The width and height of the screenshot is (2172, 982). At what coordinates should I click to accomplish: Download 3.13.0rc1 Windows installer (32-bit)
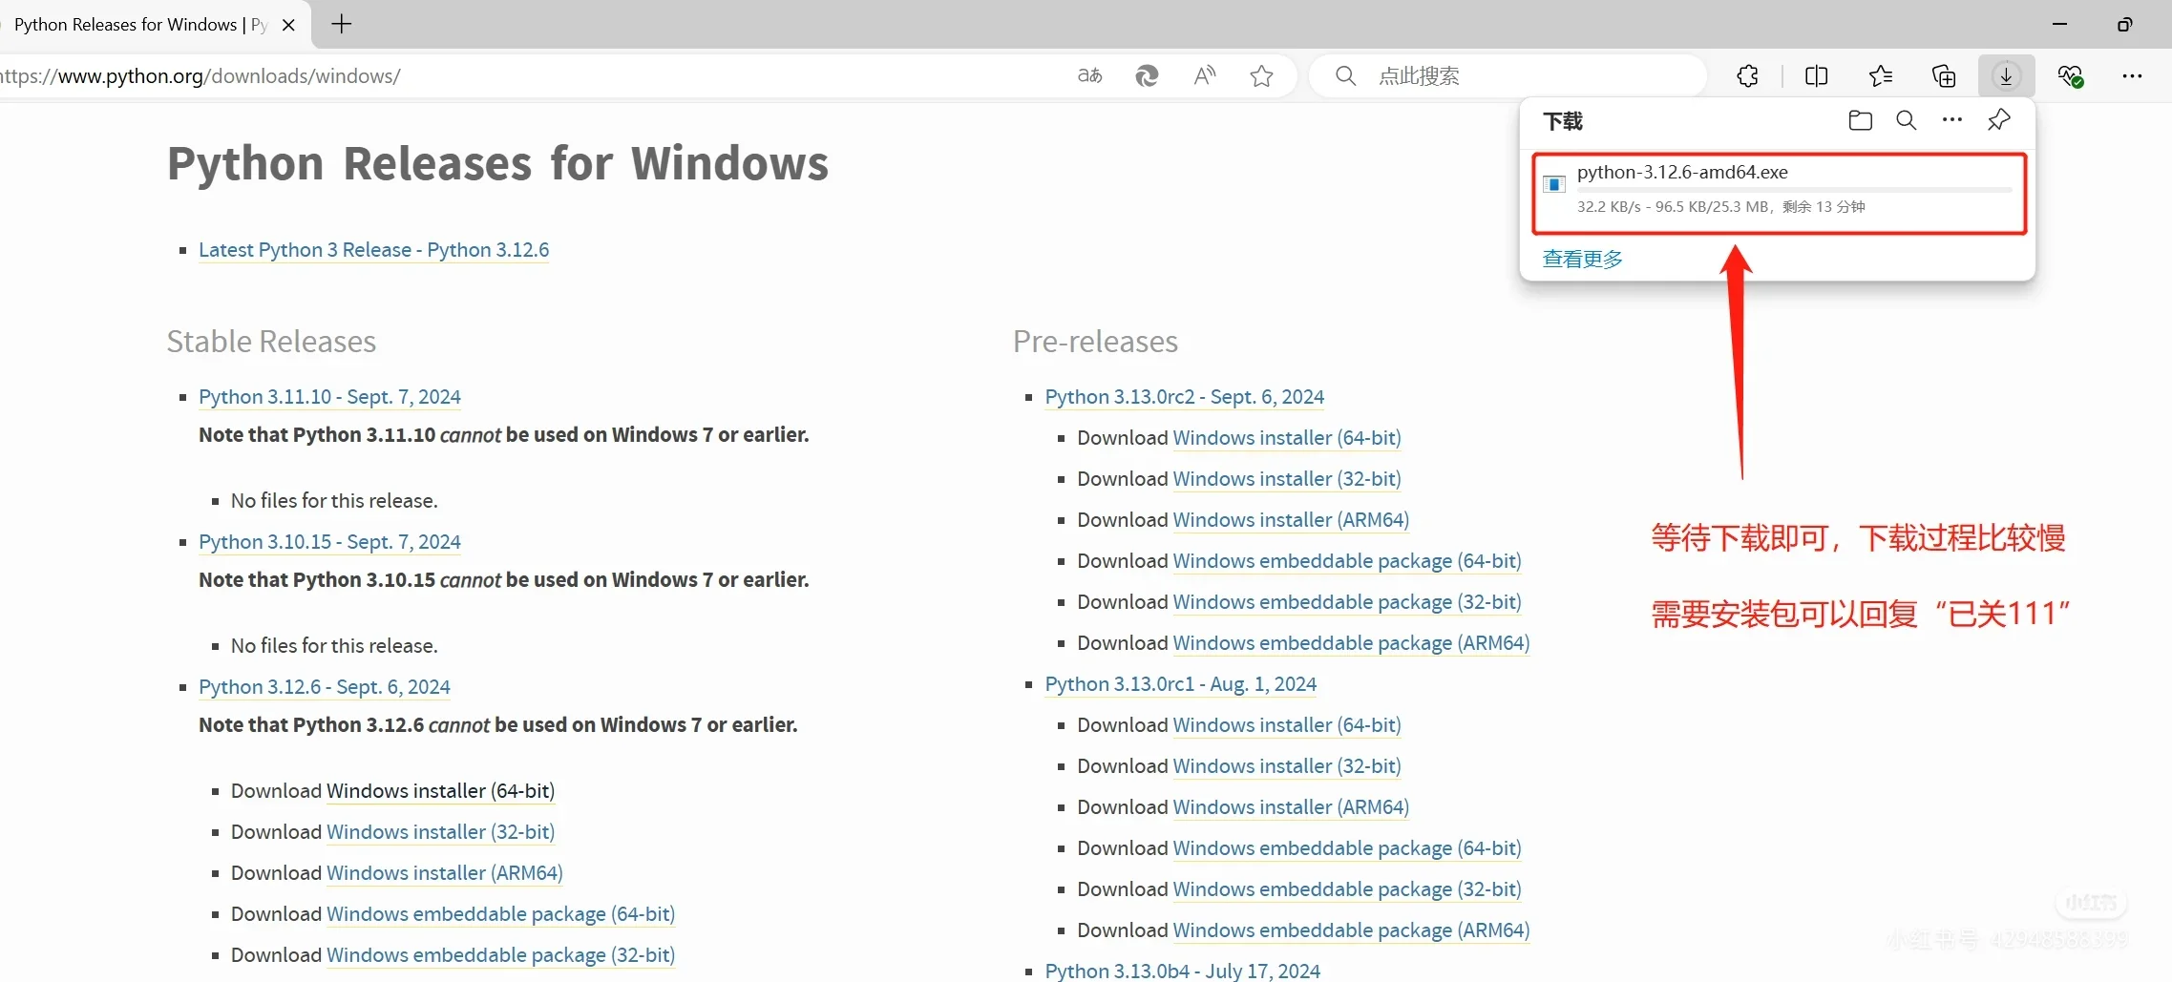click(1287, 766)
